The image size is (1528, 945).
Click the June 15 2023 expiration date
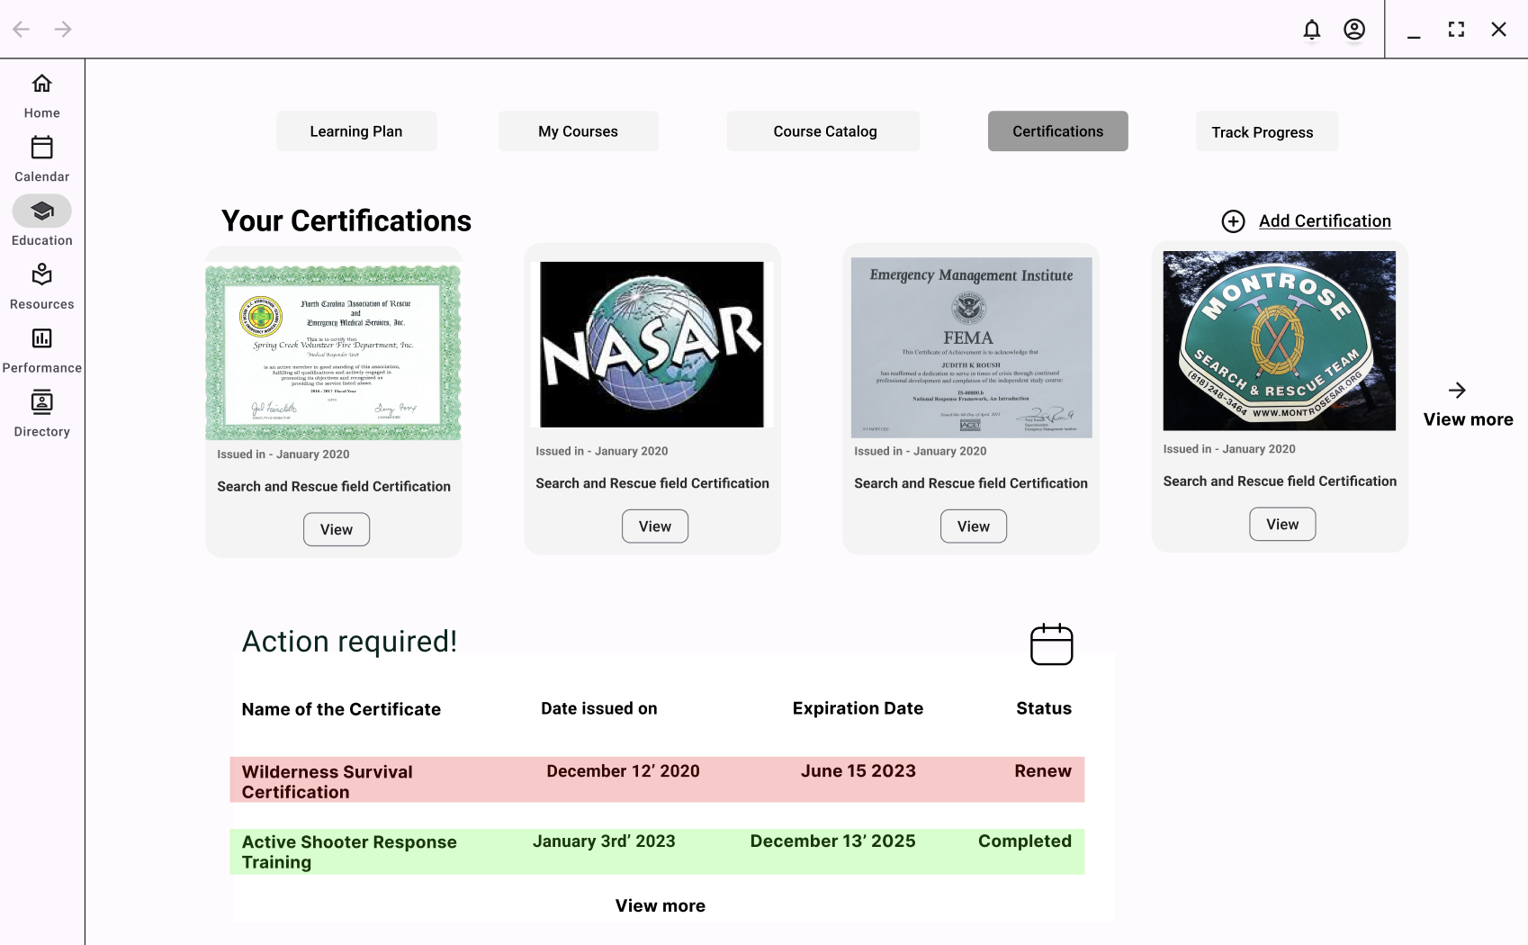858,771
